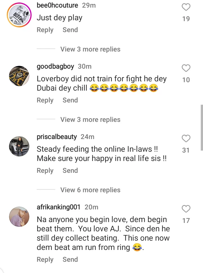The image size is (203, 273).
Task: Open goodbagboy's profile avatar
Action: (x=19, y=76)
